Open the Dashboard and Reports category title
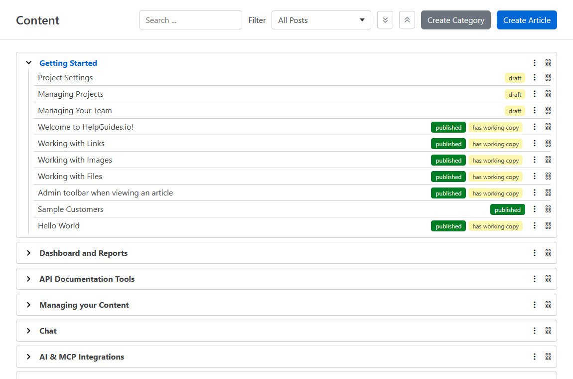The width and height of the screenshot is (573, 379). (x=84, y=253)
